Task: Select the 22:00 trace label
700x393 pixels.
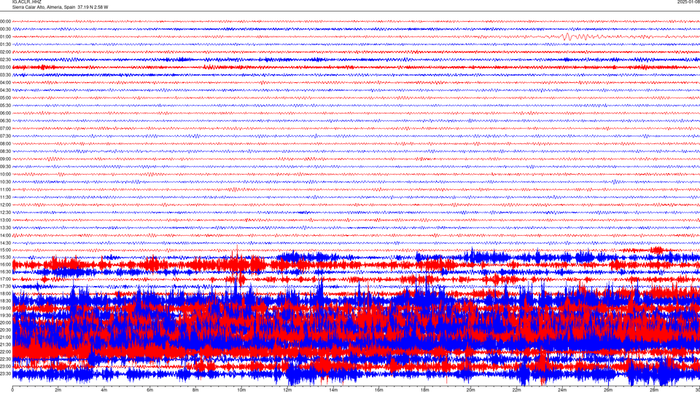Action: (x=5, y=352)
